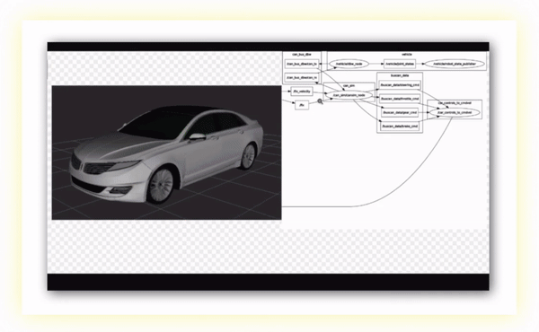Click the can_sim namespace group title
This screenshot has width=539, height=332.
click(x=349, y=86)
